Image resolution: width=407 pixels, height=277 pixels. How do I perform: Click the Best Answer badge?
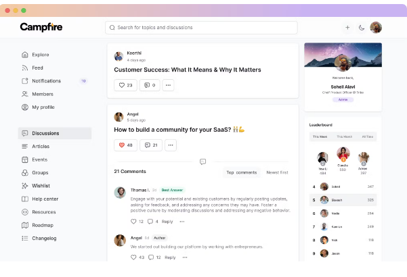172,190
